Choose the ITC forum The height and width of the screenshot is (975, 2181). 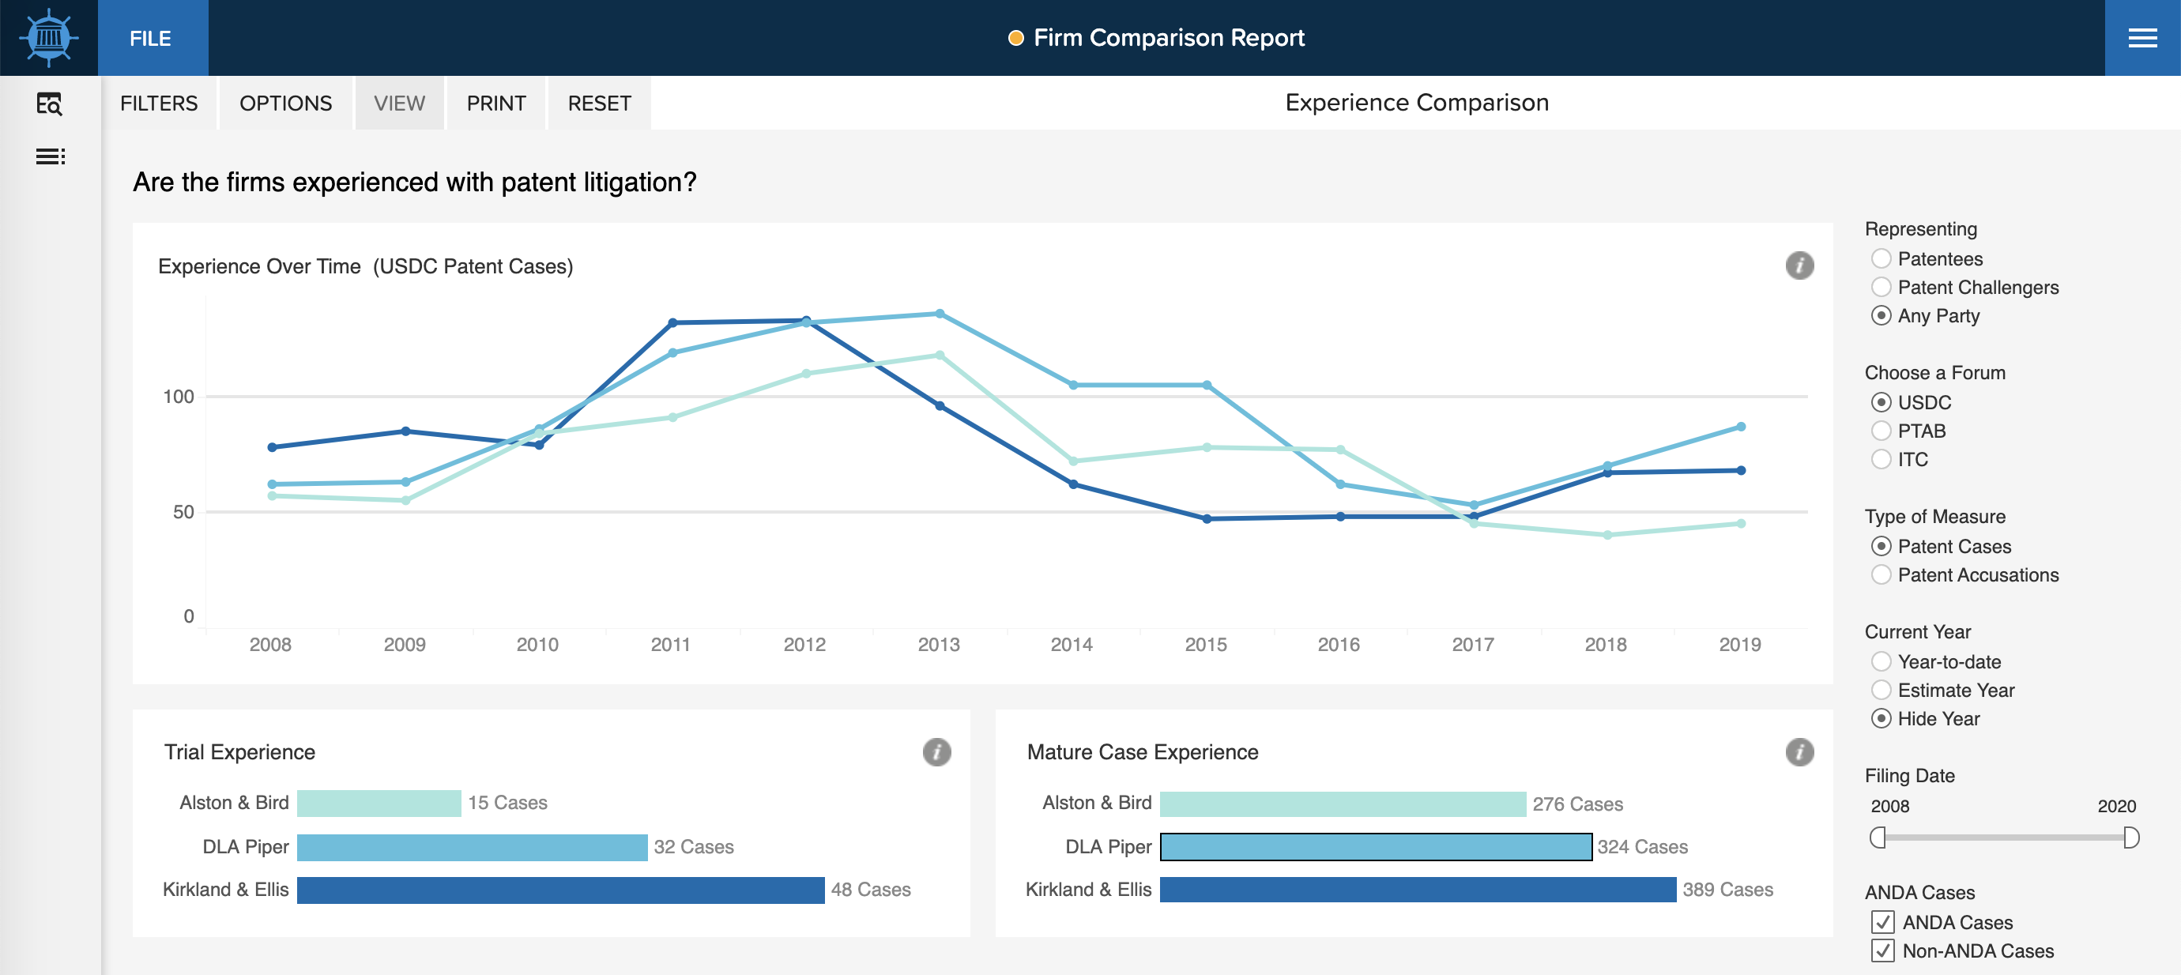(1882, 460)
